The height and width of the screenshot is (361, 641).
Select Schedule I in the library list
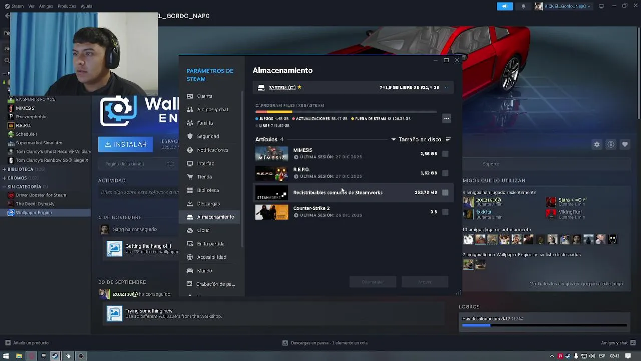[26, 134]
